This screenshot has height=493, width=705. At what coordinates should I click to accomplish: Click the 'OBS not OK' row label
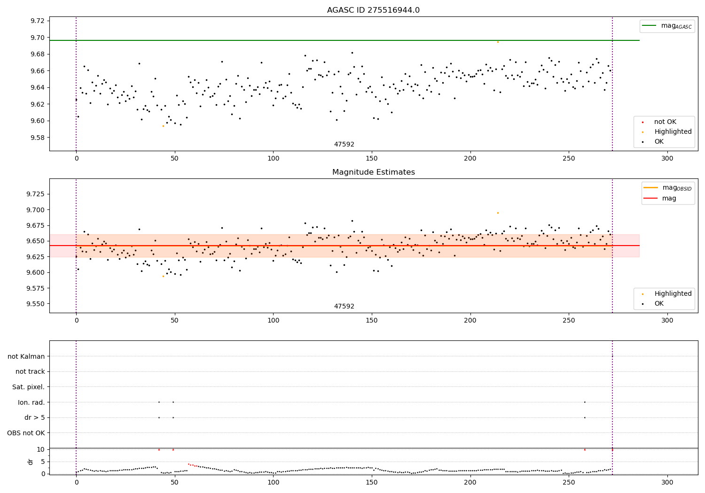pos(26,433)
